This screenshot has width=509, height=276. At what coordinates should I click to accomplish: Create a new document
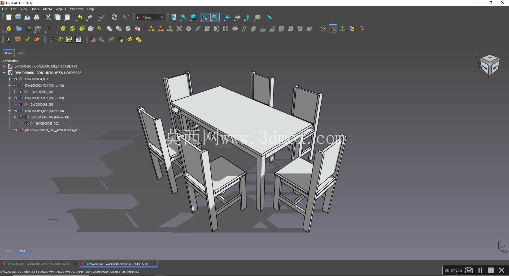(9, 17)
